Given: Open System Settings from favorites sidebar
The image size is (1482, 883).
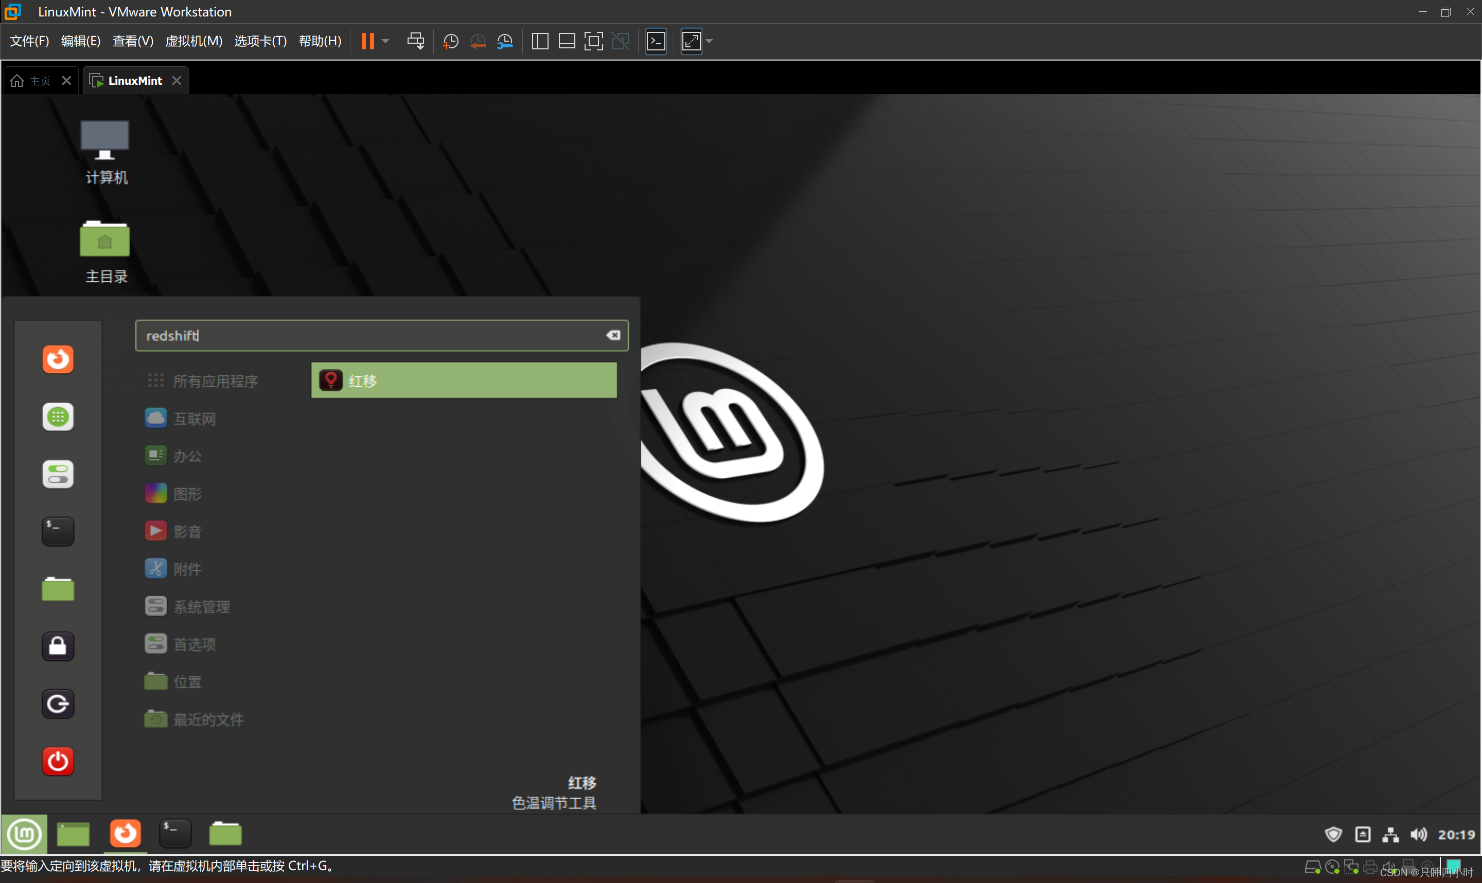Looking at the screenshot, I should (58, 474).
